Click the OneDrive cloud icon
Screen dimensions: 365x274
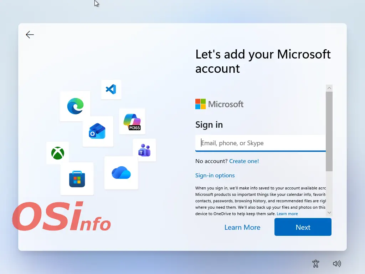pyautogui.click(x=121, y=173)
